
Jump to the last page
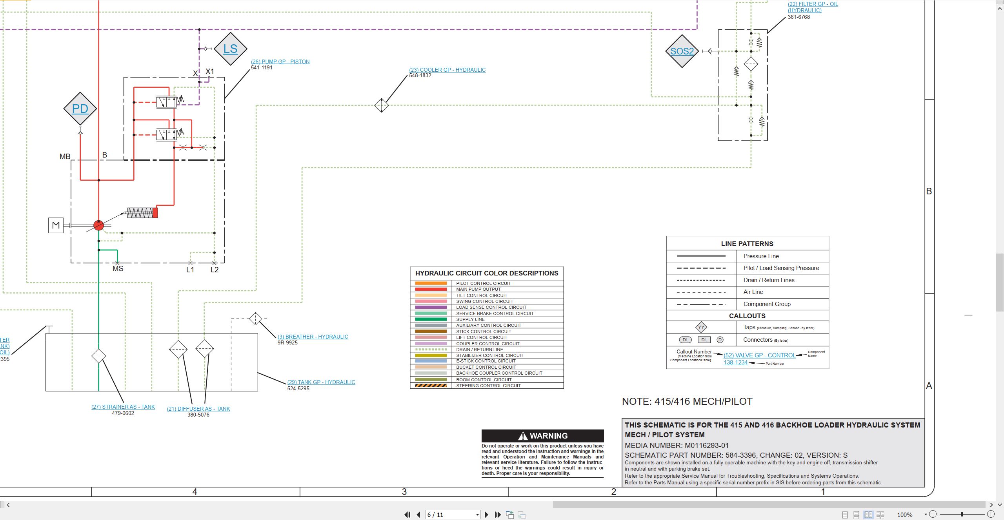point(498,515)
